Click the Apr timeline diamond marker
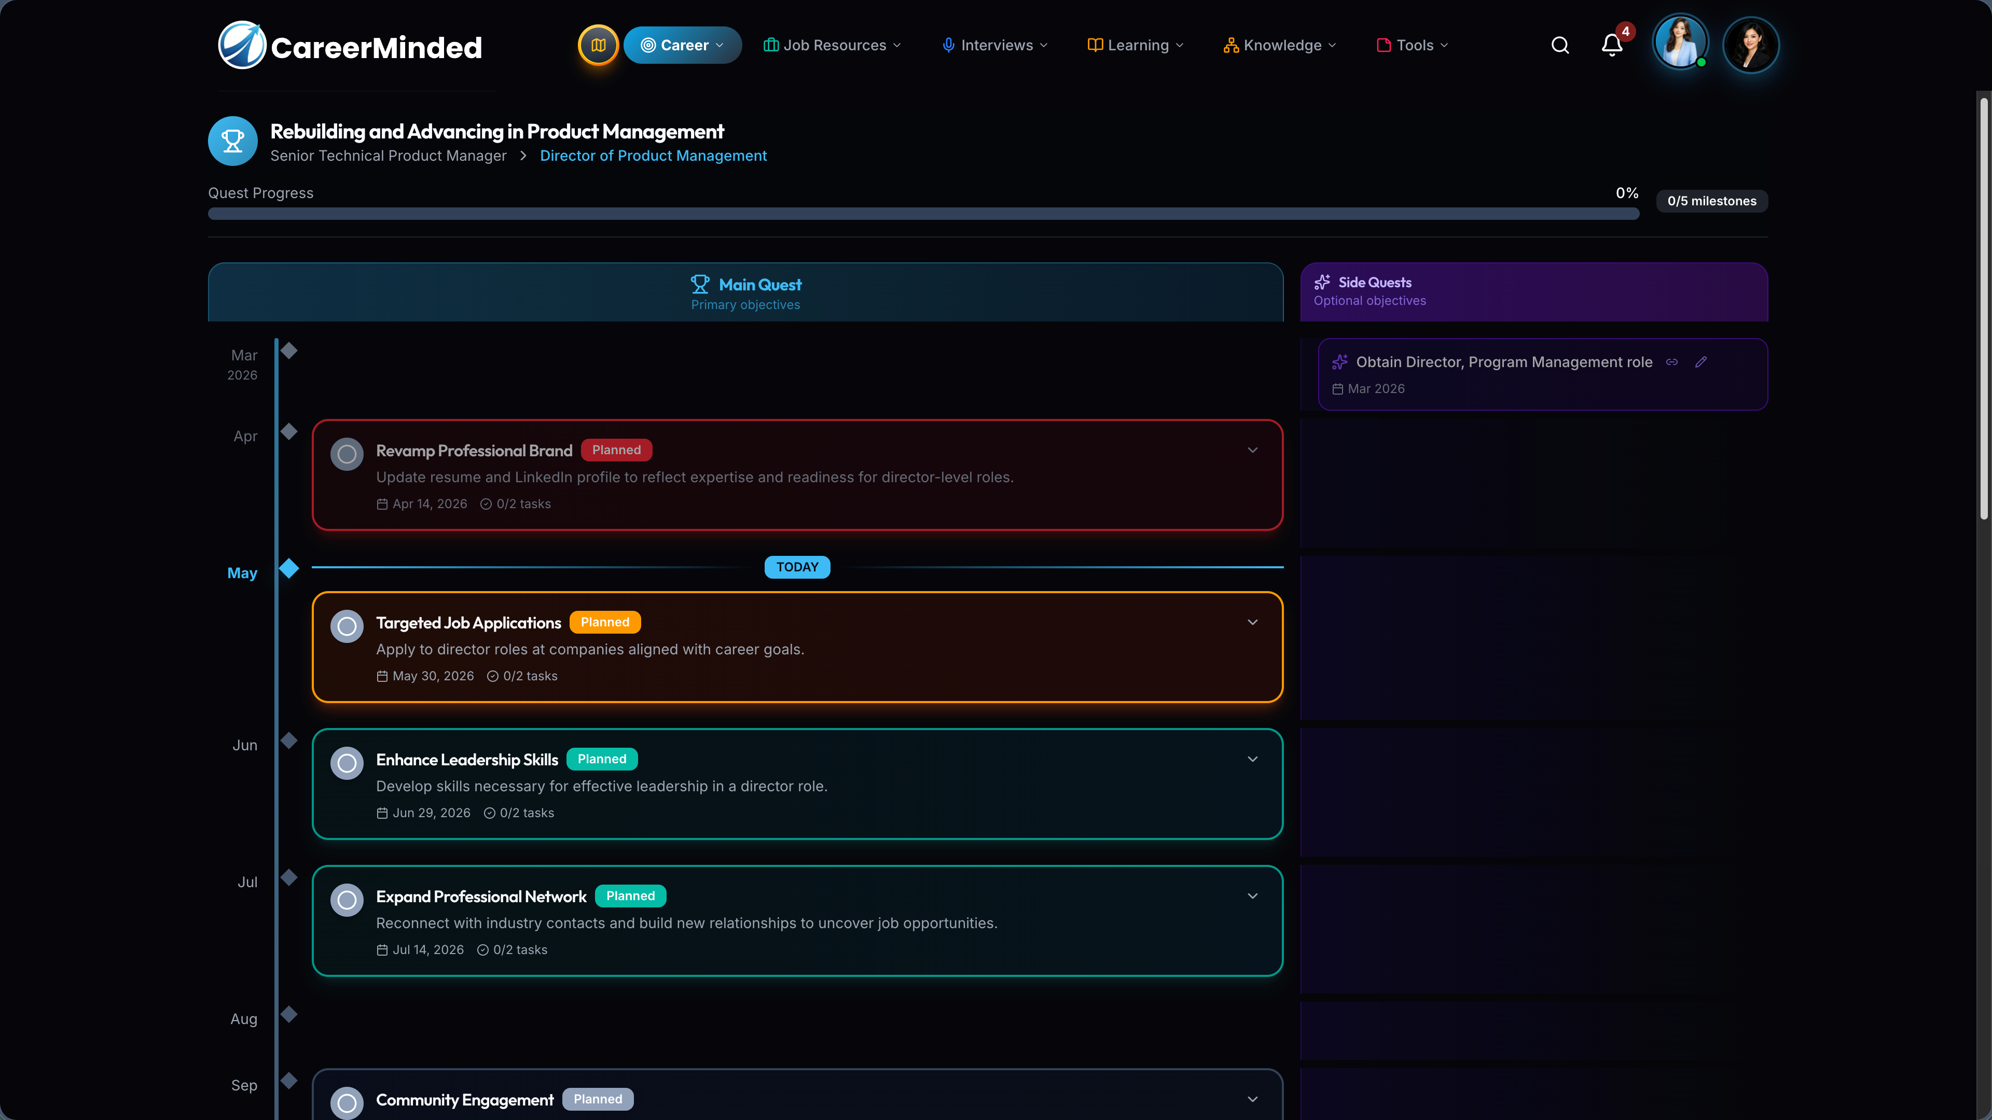The height and width of the screenshot is (1120, 1992). 289,431
